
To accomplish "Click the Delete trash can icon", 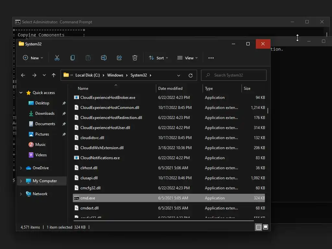I will tap(135, 58).
